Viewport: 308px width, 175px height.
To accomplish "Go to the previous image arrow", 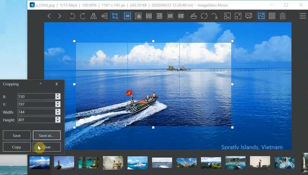I will click(x=49, y=16).
